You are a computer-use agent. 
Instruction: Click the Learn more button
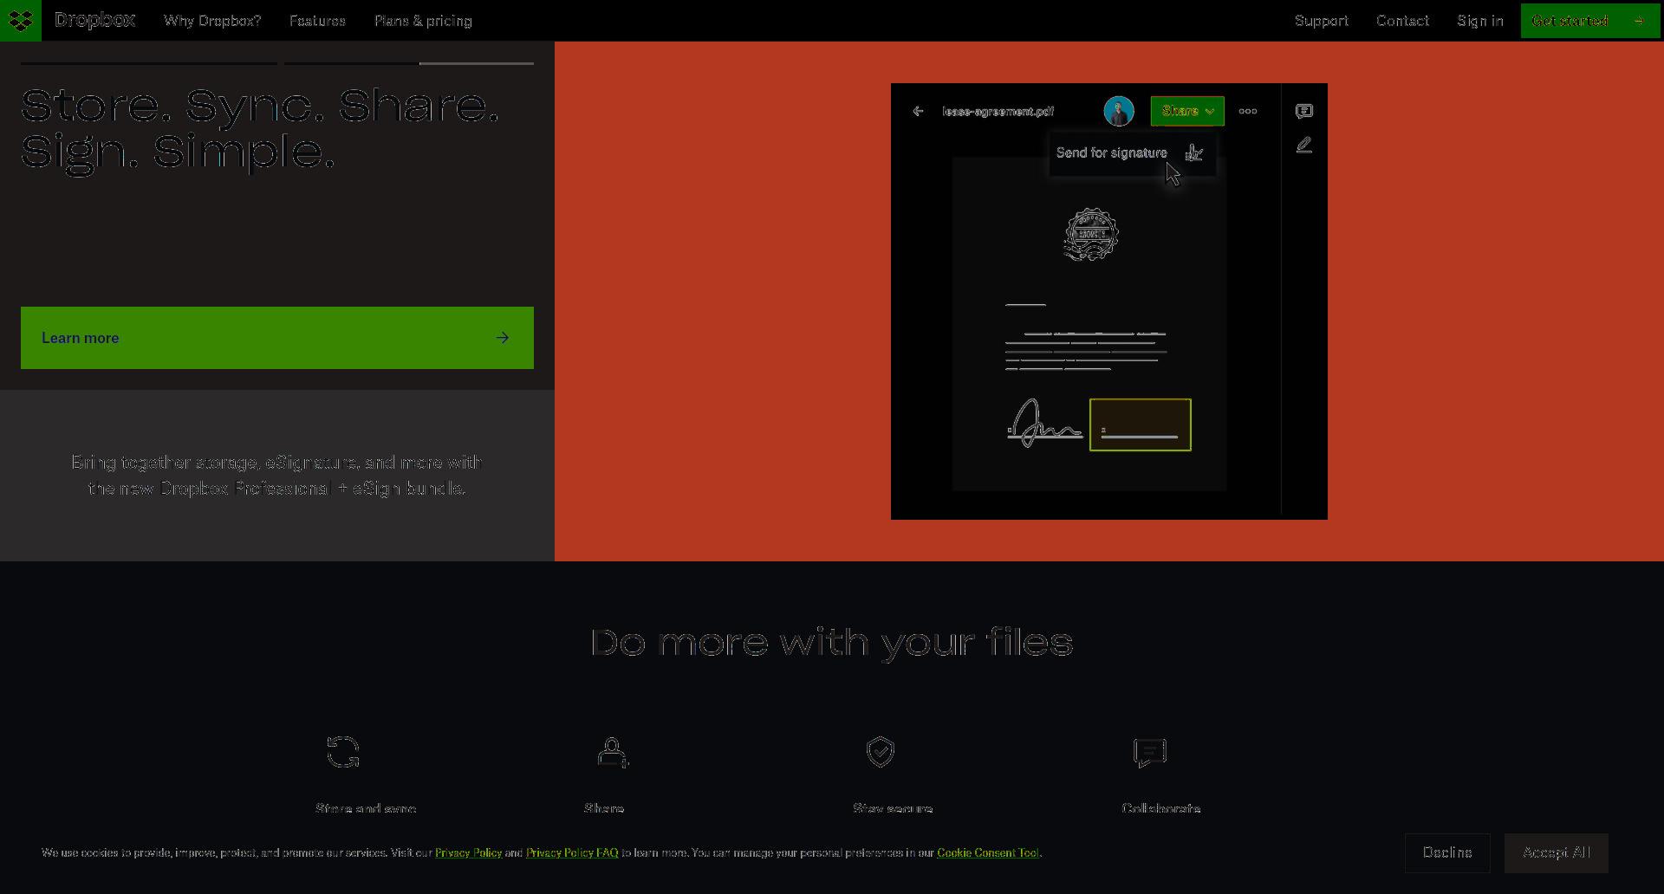click(277, 338)
